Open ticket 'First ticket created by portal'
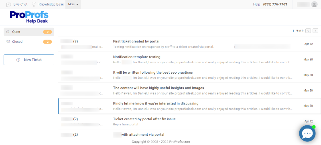321x145 pixels. click(x=189, y=44)
